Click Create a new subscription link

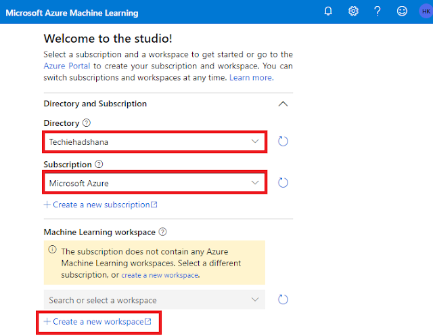point(101,205)
